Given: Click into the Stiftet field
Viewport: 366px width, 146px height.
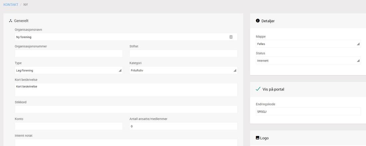Looking at the screenshot, I should point(183,54).
